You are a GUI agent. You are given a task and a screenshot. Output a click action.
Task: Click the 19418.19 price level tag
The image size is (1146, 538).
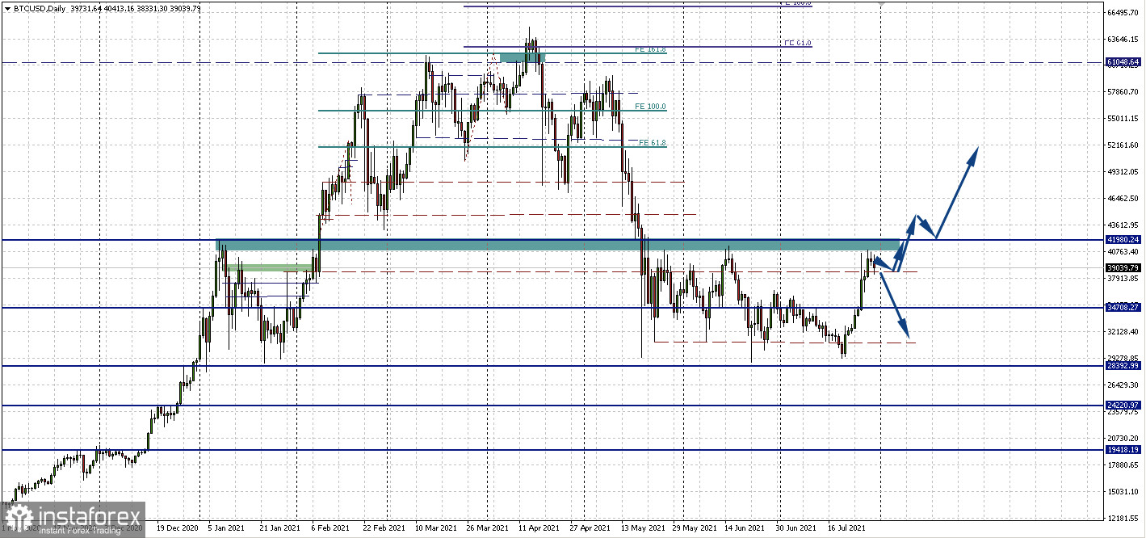(1123, 450)
